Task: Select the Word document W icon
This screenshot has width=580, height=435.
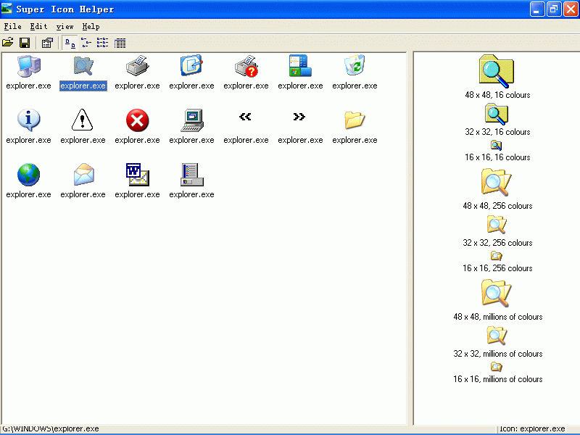Action: (137, 175)
